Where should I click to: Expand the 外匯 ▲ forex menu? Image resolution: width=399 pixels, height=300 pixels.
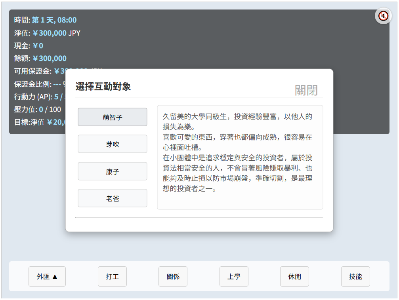click(47, 277)
